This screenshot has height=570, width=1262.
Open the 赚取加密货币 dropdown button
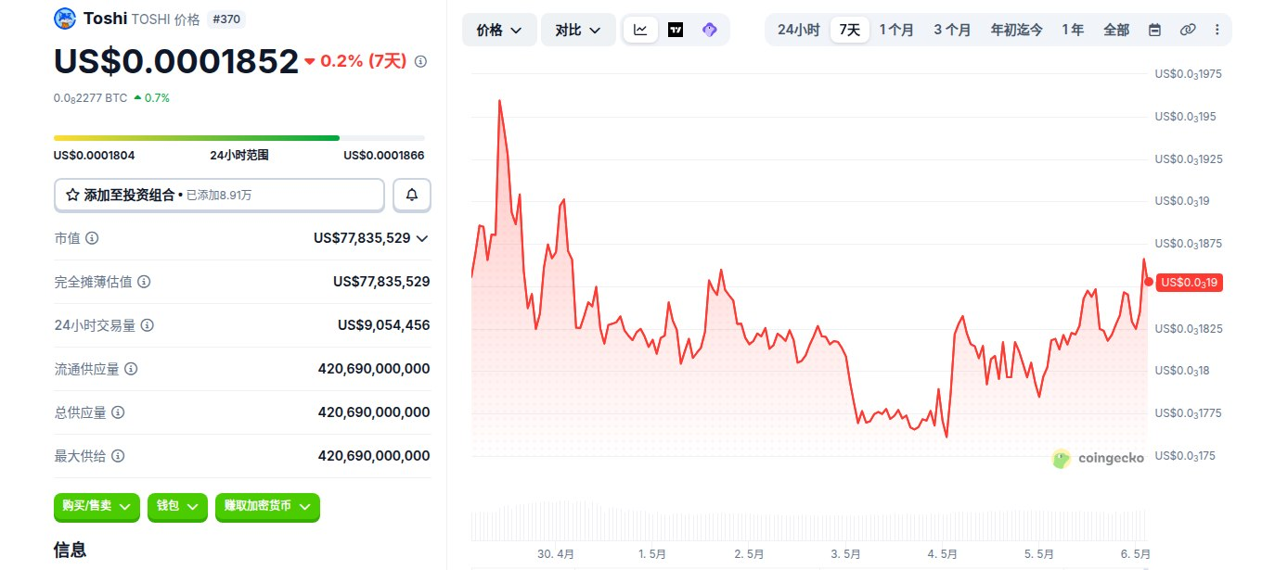pos(267,506)
